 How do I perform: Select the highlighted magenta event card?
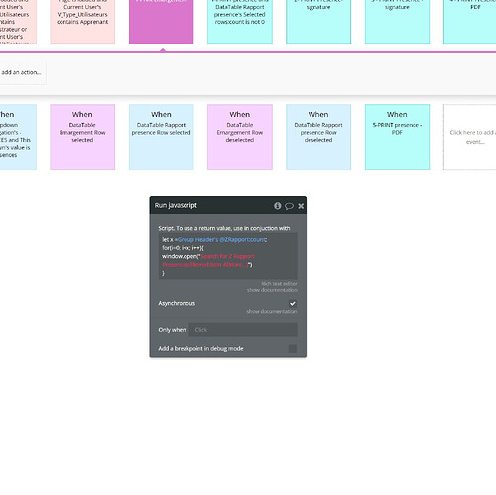(162, 22)
